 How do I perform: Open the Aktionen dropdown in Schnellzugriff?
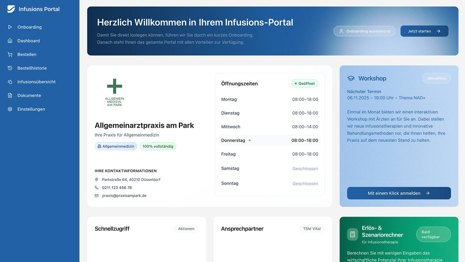click(186, 228)
